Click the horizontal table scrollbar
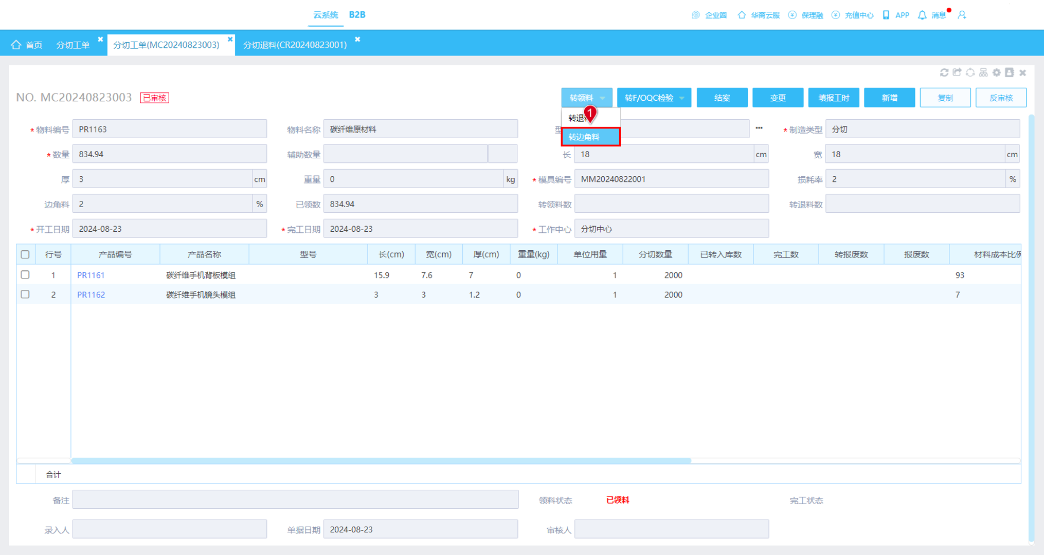This screenshot has height=555, width=1044. tap(381, 460)
